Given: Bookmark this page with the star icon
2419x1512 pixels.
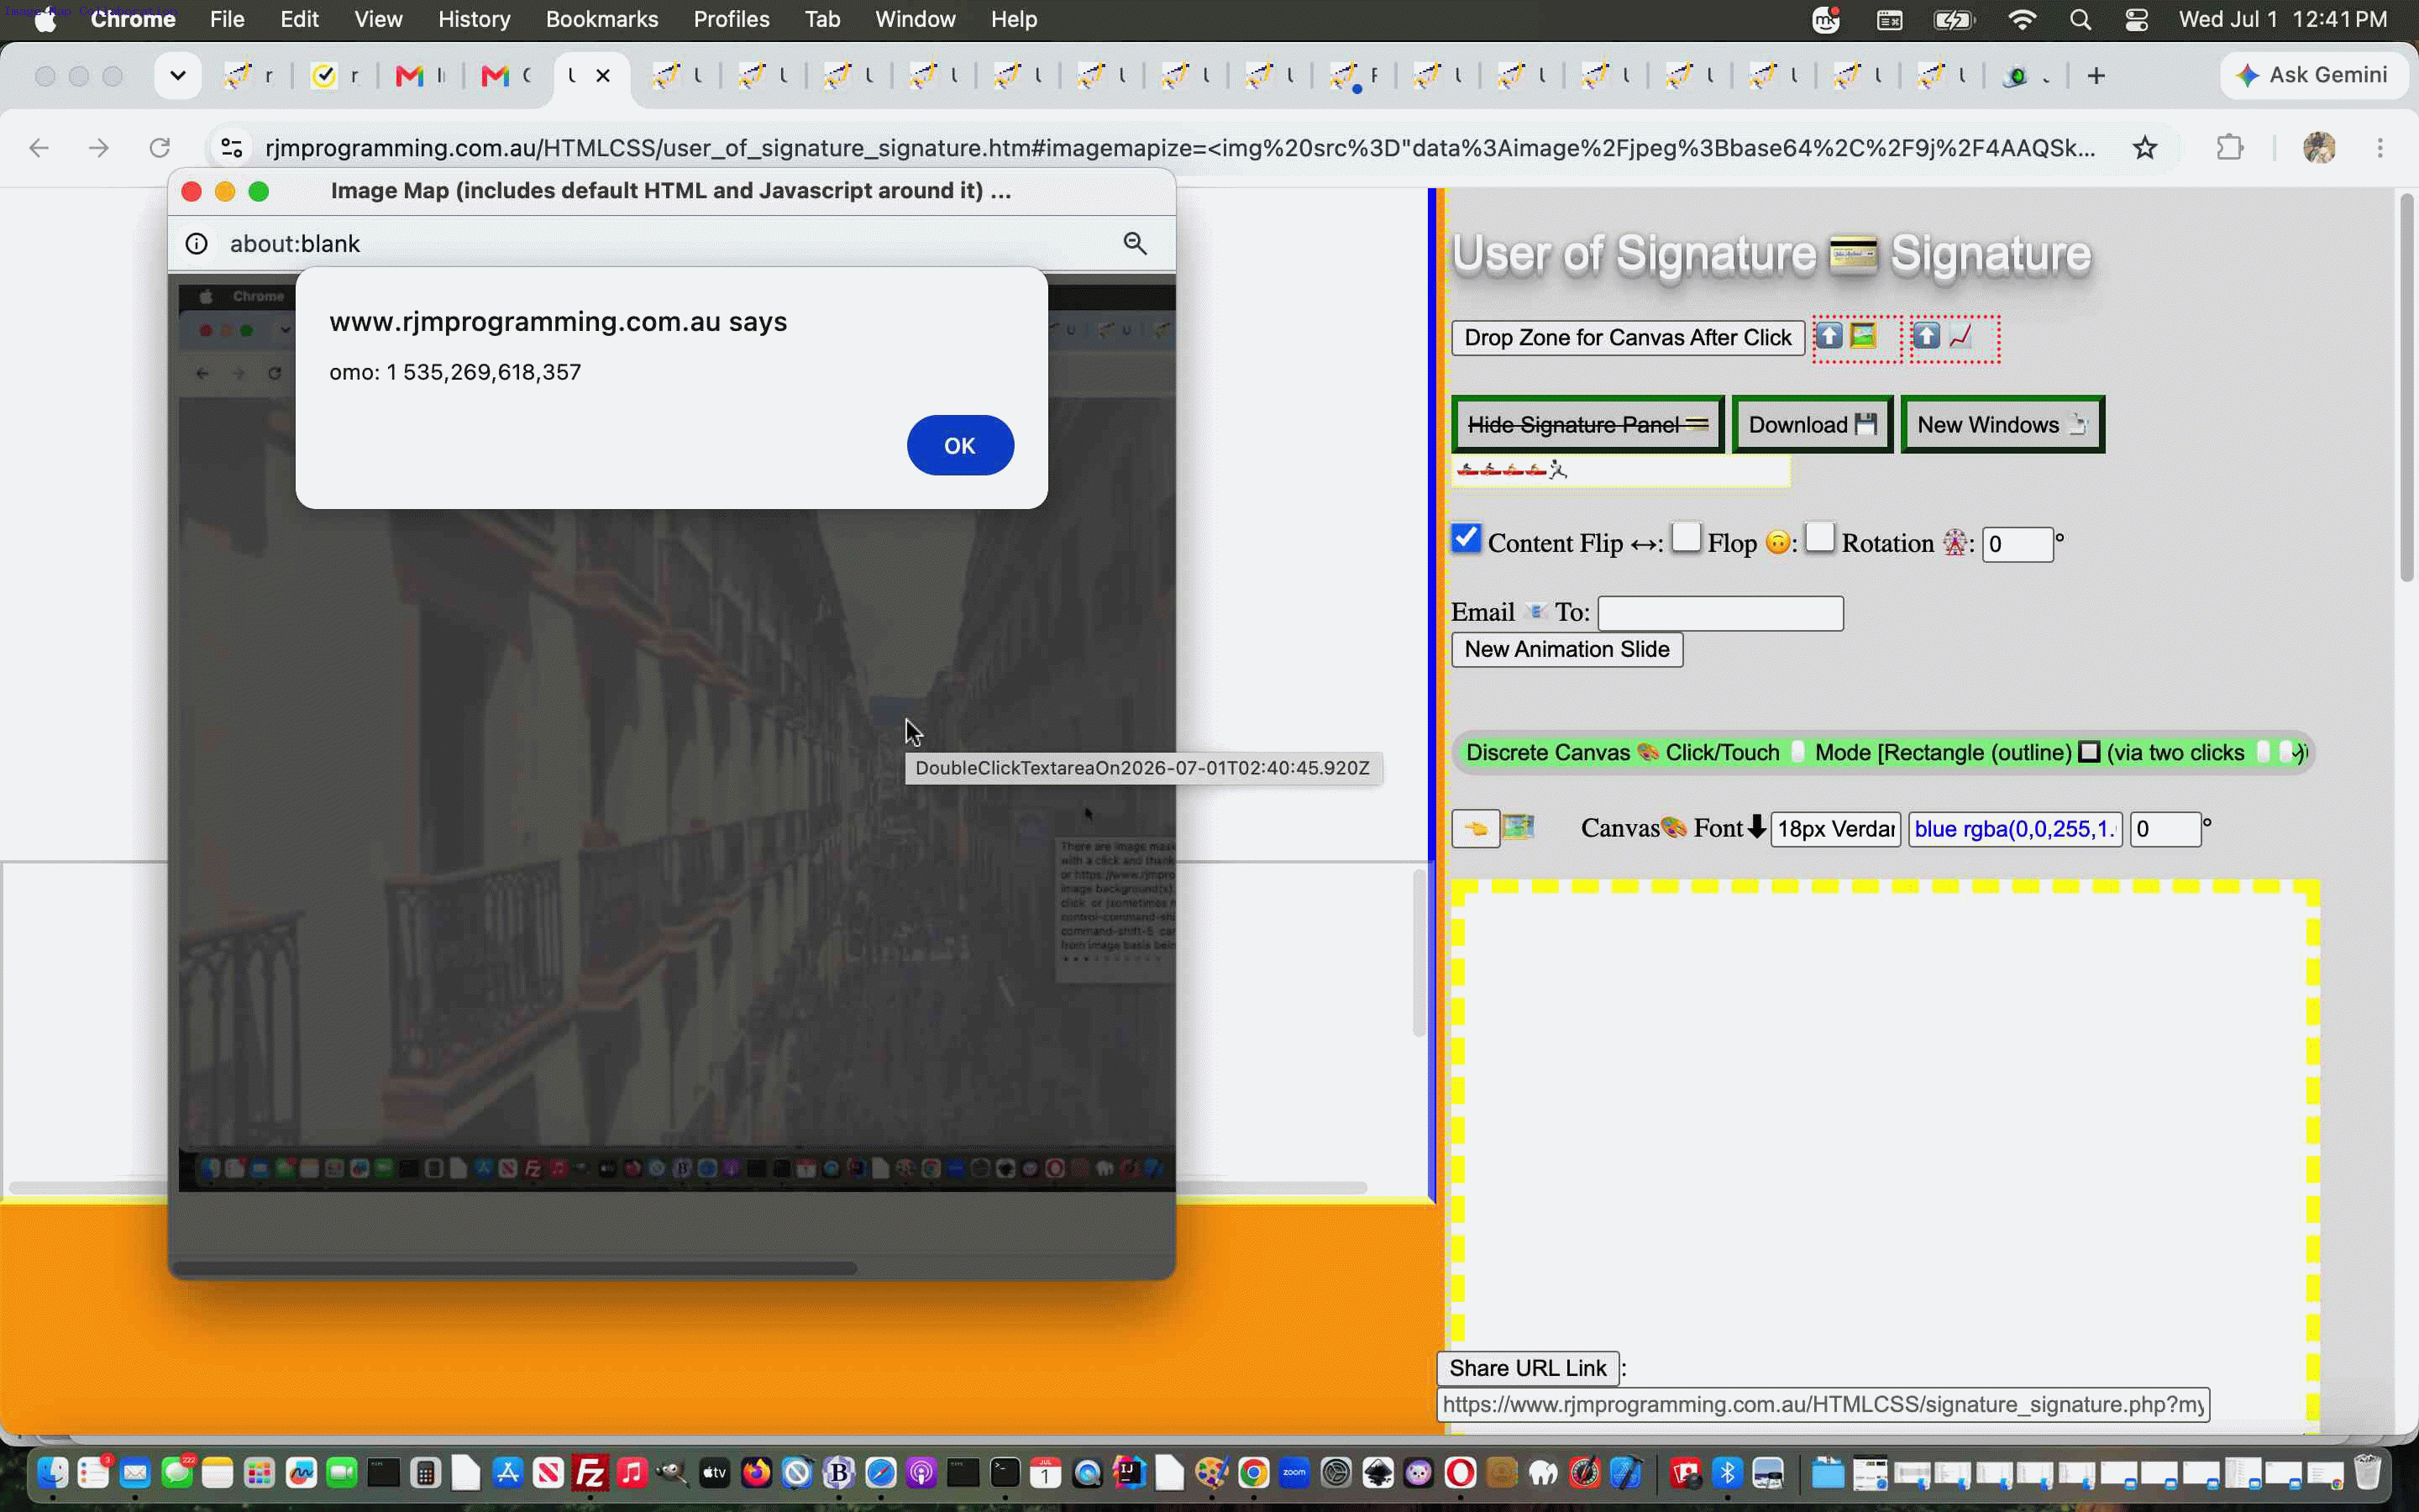Looking at the screenshot, I should (x=2144, y=148).
